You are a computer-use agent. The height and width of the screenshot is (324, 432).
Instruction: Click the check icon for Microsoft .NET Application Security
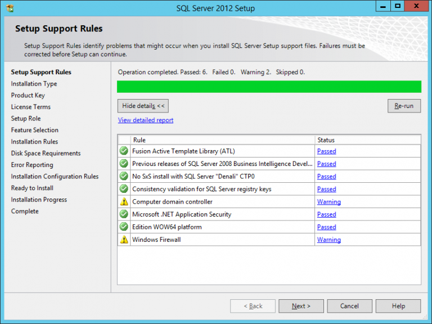tap(124, 214)
